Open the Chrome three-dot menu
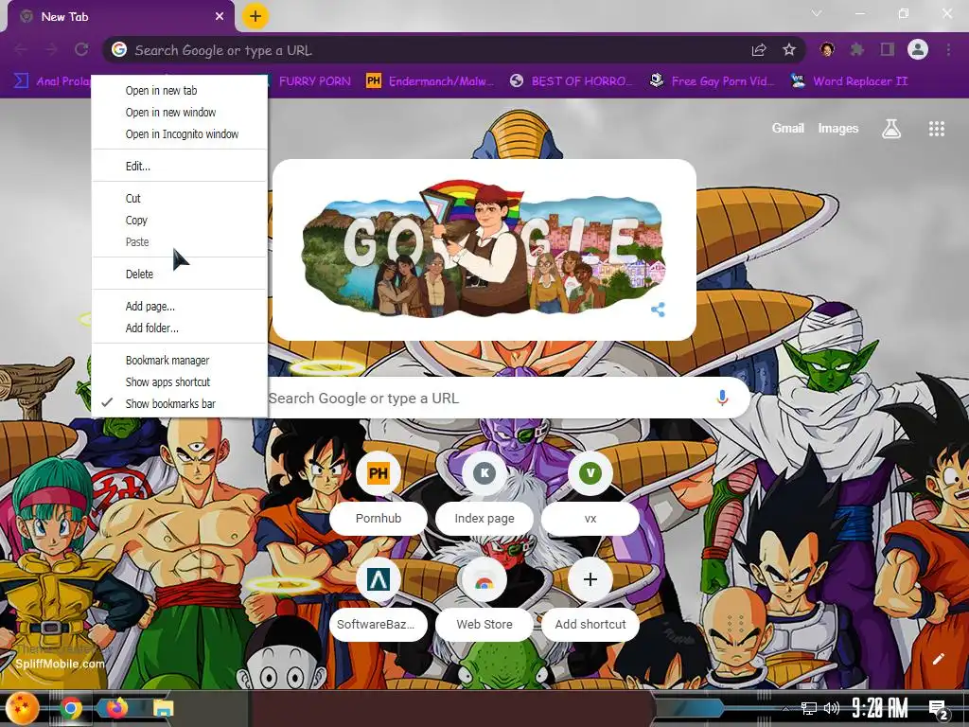Viewport: 969px width, 727px height. point(948,49)
